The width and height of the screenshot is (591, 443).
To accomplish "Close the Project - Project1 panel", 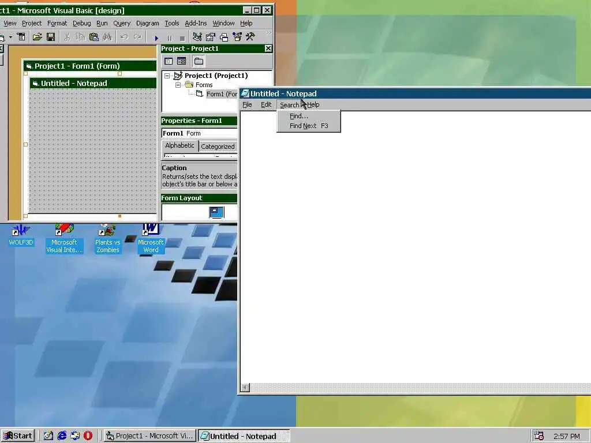I will point(268,48).
